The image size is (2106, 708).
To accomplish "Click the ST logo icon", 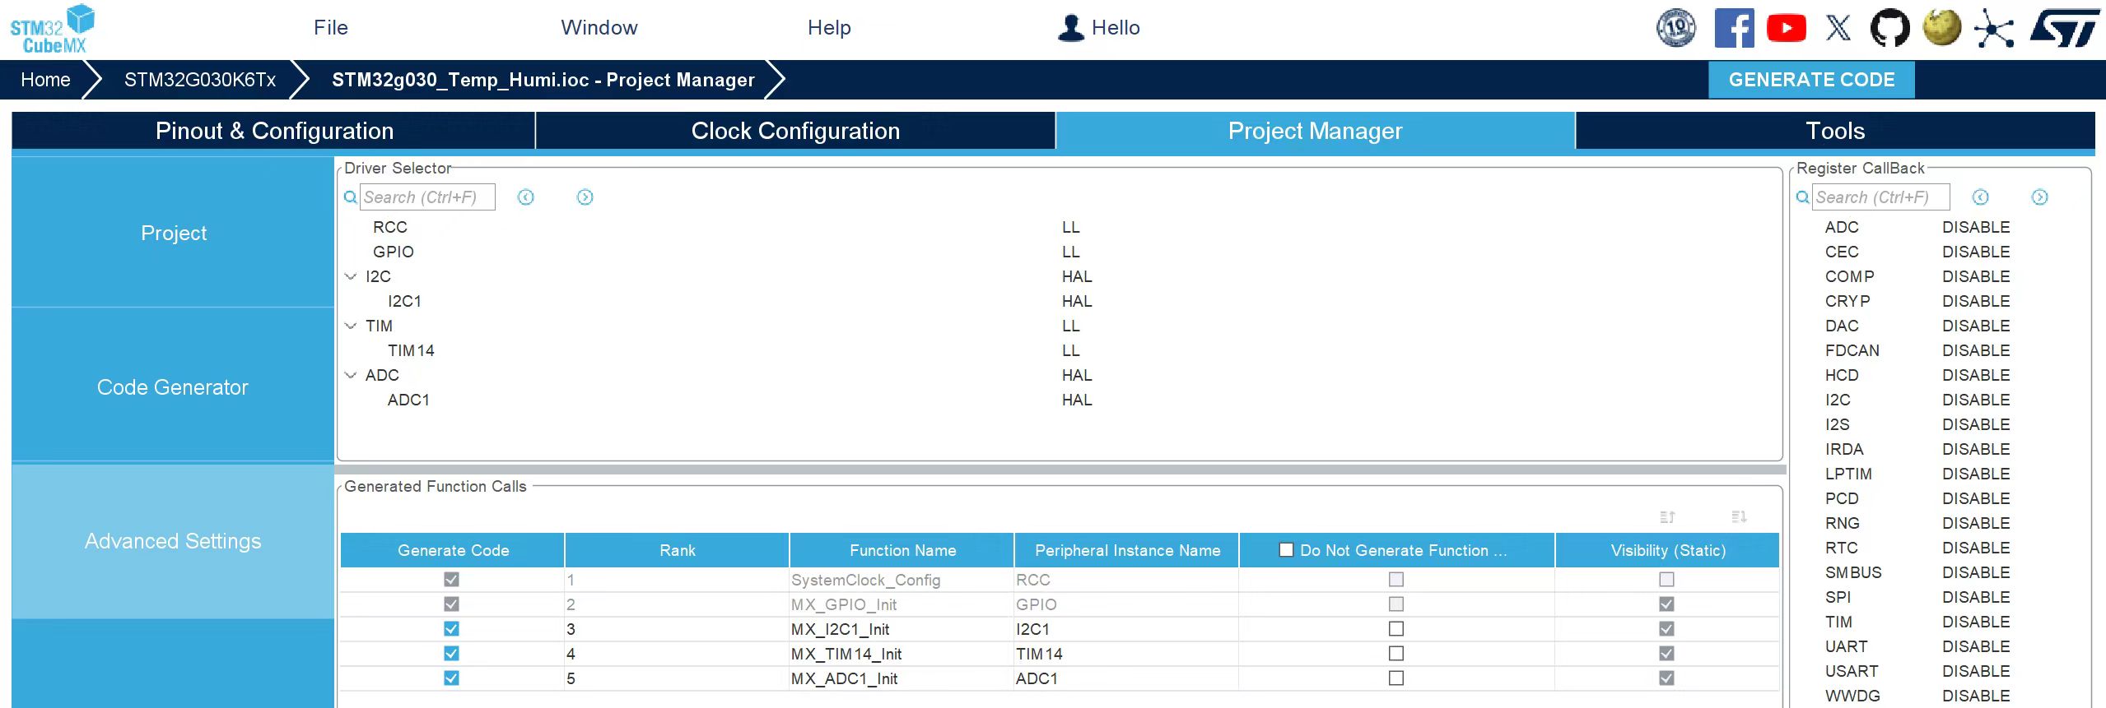I will point(2063,28).
